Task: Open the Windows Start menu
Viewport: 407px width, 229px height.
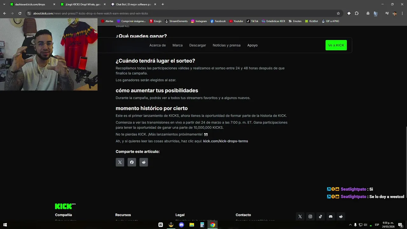Action: pyautogui.click(x=5, y=225)
